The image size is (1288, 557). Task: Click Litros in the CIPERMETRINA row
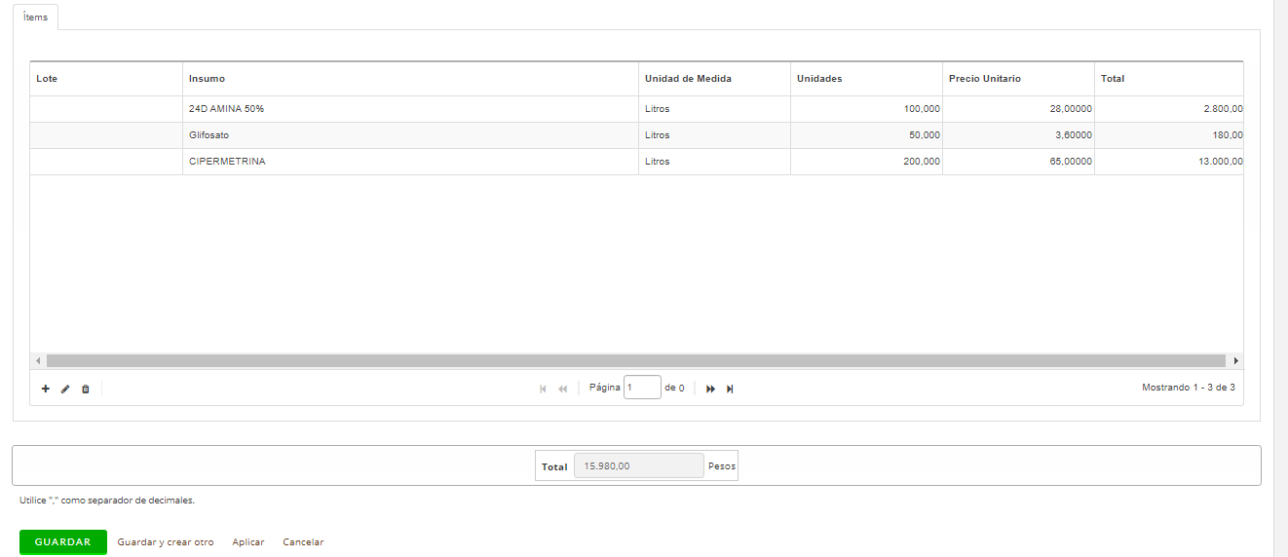click(x=658, y=162)
